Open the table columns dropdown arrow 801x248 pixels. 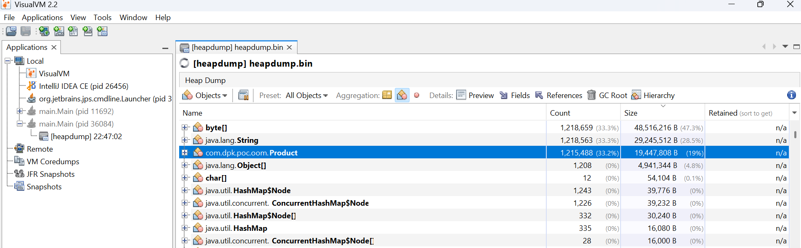794,113
